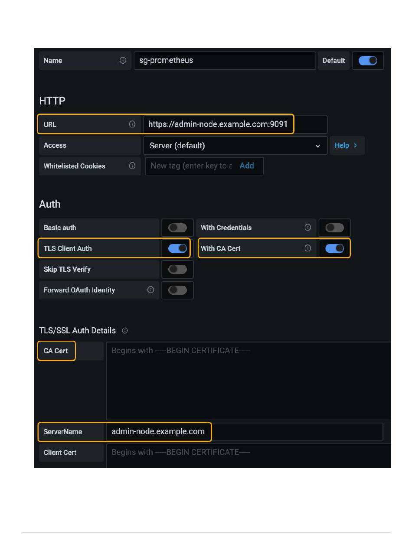Click the TLS Client Auth label
The image size is (412, 541).
(x=68, y=248)
